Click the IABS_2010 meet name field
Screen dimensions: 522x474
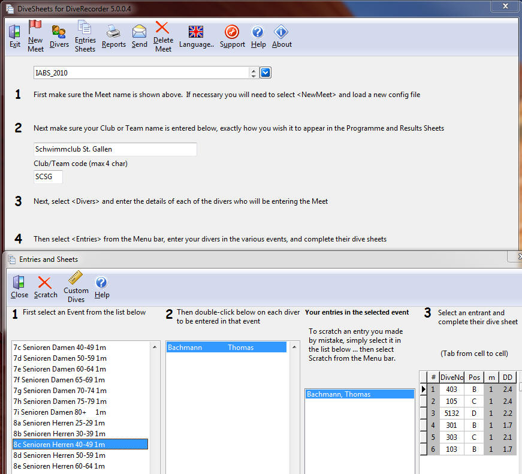[141, 73]
